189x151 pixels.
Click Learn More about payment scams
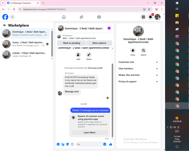click(90, 133)
